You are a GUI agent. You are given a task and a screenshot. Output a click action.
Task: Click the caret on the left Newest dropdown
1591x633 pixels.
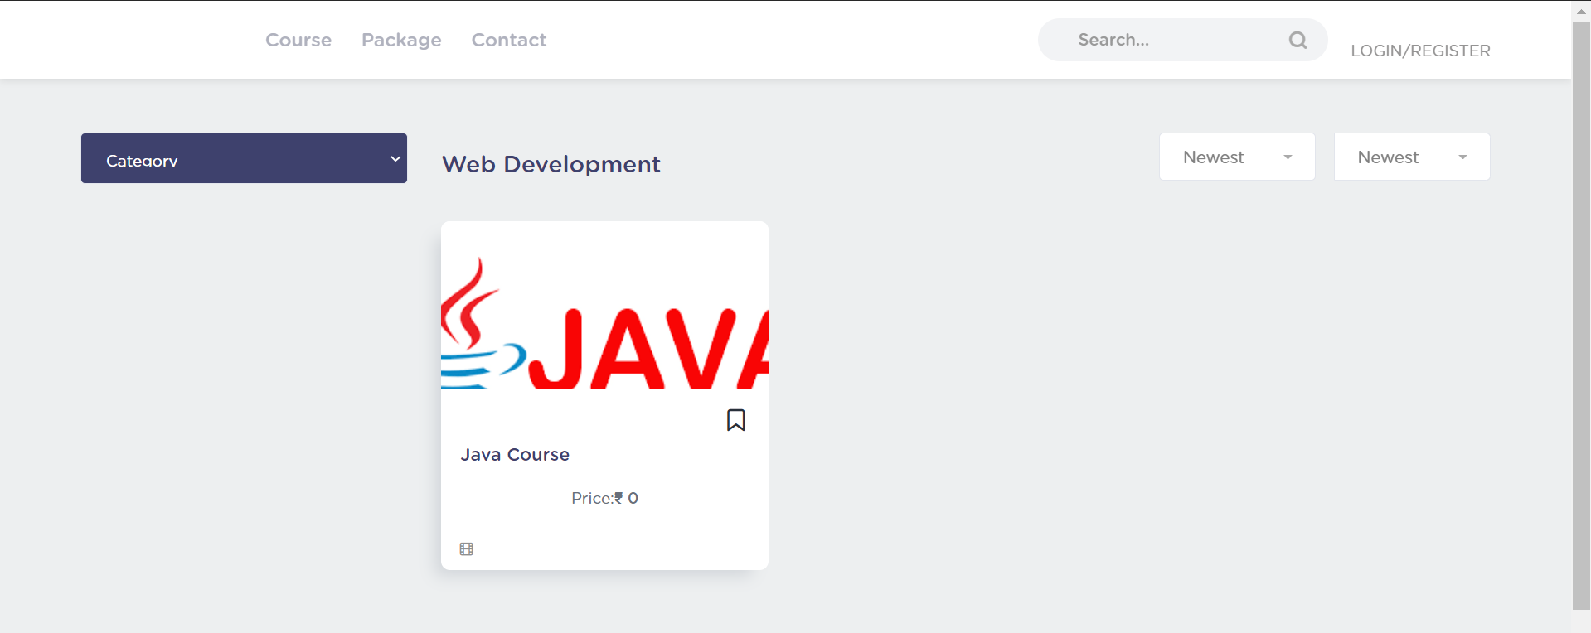point(1288,157)
